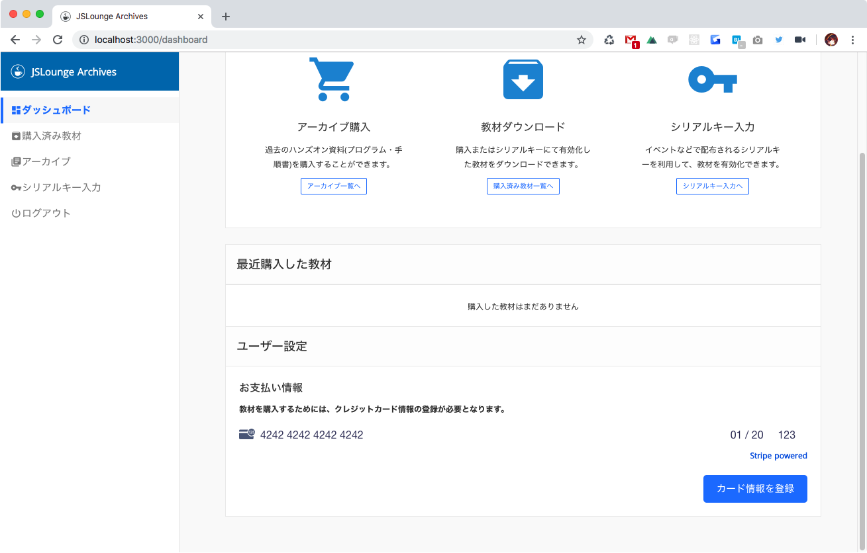Click the Chrome profile avatar
This screenshot has height=553, width=867.
point(831,39)
